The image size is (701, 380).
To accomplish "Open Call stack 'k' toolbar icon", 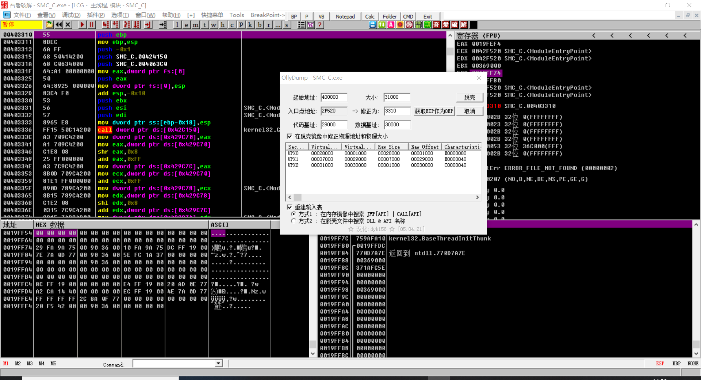I will [x=250, y=25].
